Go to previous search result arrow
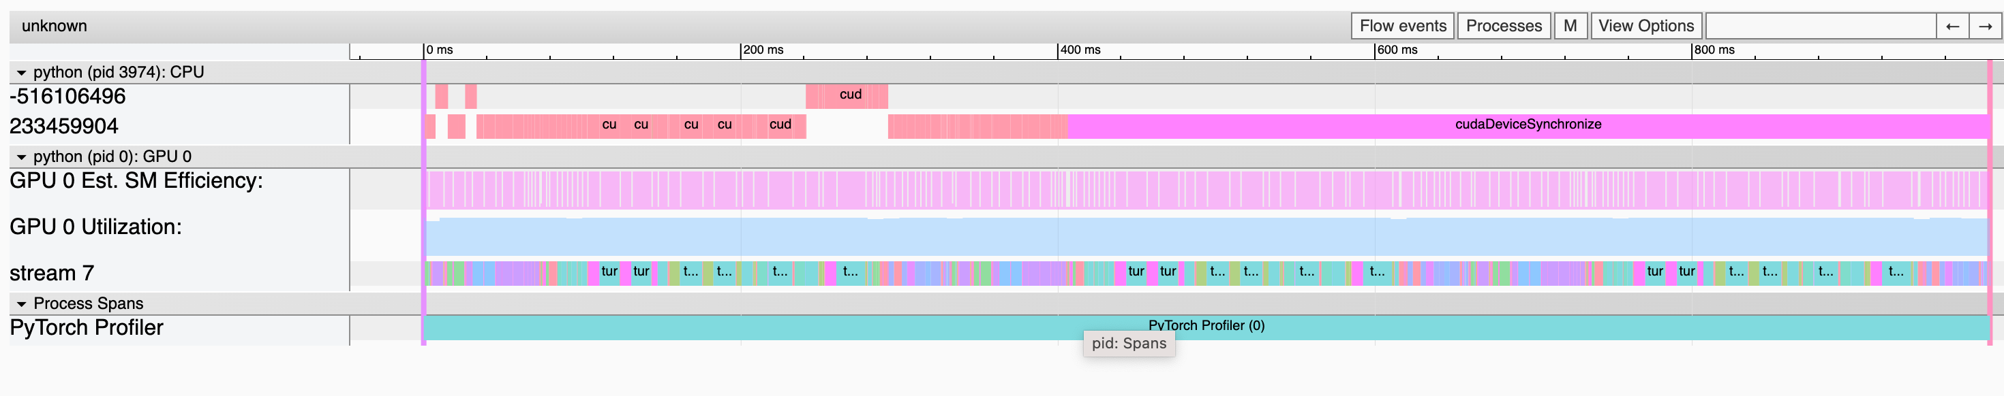 tap(1952, 26)
